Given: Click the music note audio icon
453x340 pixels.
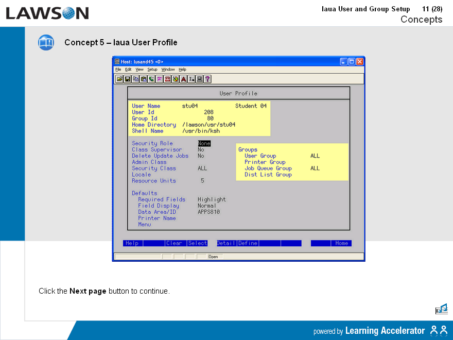Looking at the screenshot, I should (442, 309).
